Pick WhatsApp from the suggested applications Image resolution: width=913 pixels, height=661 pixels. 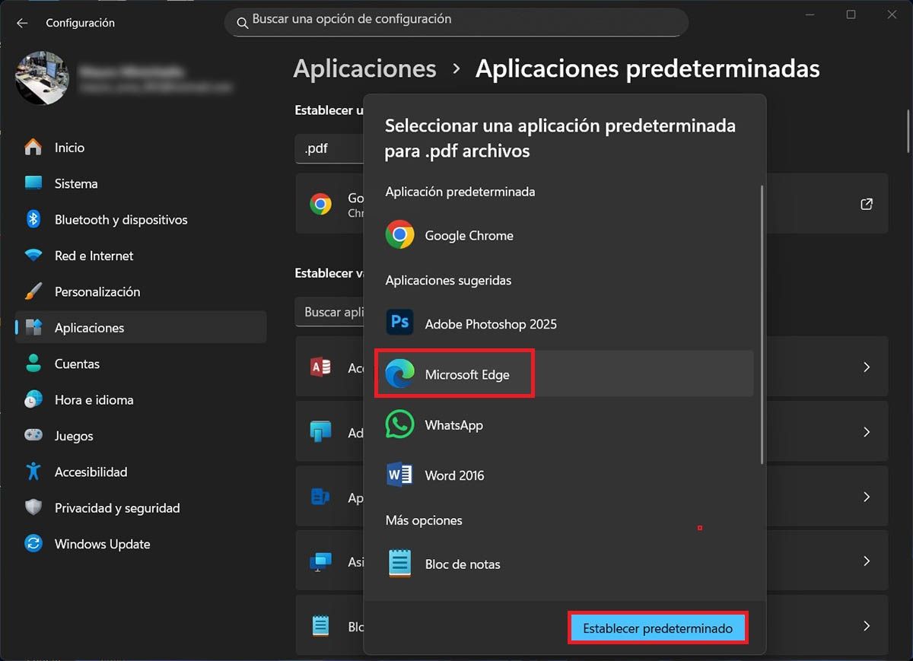tap(453, 425)
